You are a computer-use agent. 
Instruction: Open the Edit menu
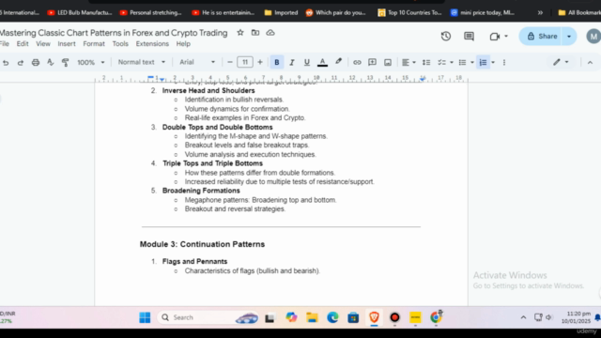click(23, 44)
